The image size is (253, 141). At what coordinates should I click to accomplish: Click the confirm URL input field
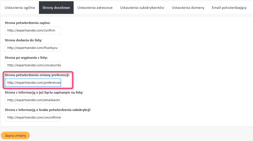[x=33, y=31]
